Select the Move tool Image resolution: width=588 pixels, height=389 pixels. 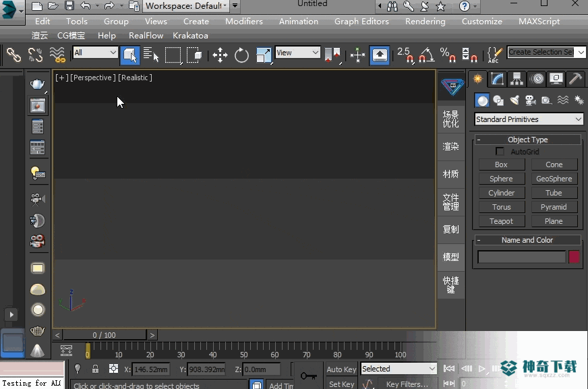pyautogui.click(x=220, y=55)
